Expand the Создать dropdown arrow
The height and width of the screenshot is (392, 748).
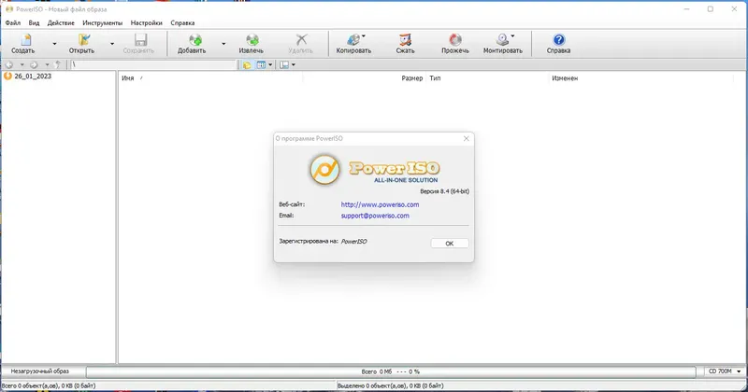click(54, 44)
